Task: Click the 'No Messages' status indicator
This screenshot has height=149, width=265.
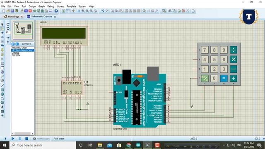Action: (x=41, y=139)
